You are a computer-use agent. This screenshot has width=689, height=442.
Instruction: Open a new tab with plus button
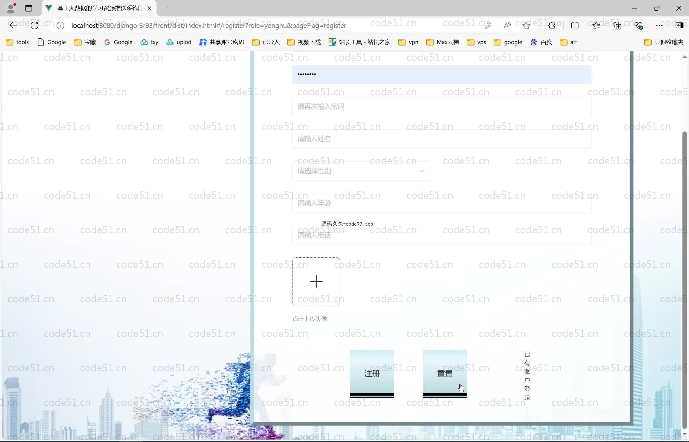tap(167, 8)
